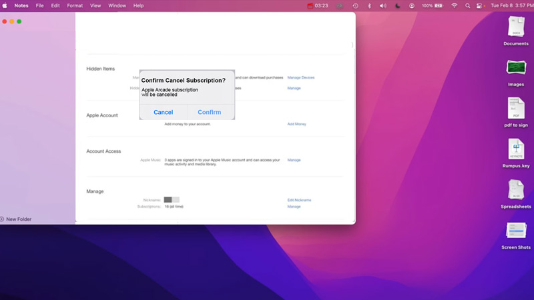Open the Format menu

click(75, 6)
